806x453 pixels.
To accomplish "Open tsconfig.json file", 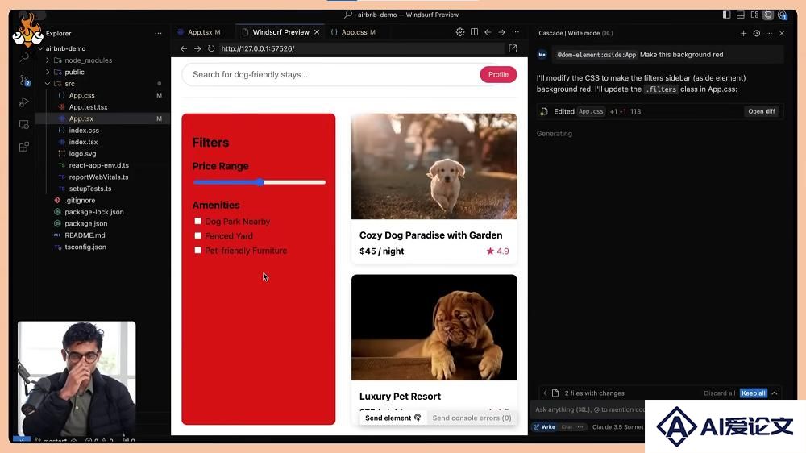I will point(85,247).
